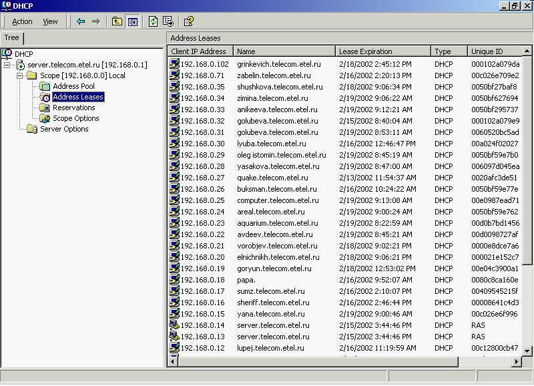Click the Up one level folder icon
534x386 pixels.
(117, 21)
